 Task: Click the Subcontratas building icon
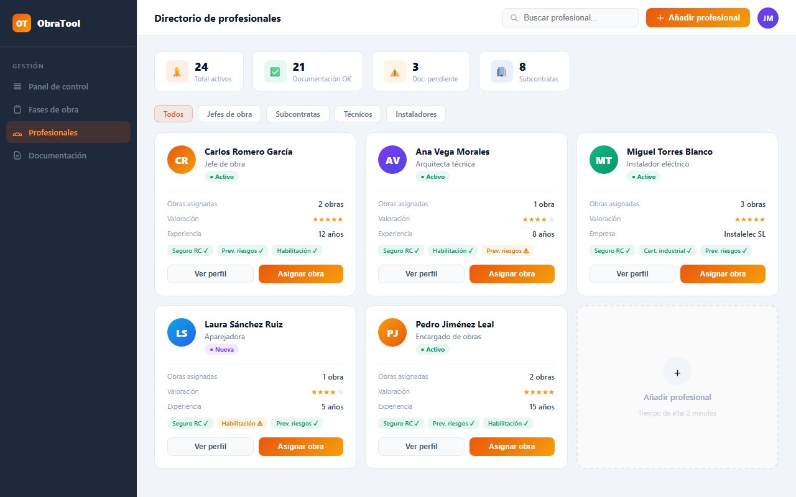tap(502, 71)
